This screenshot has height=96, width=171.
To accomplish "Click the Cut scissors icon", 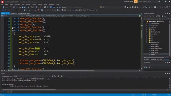I will coord(28,7).
